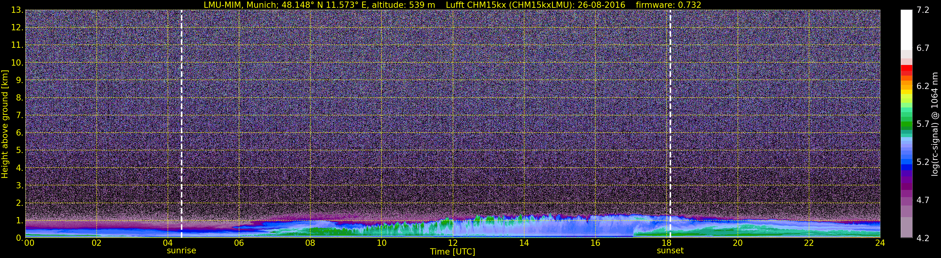The width and height of the screenshot is (941, 258).
Task: Click the 'sunrise' label below the axis
Action: [181, 251]
